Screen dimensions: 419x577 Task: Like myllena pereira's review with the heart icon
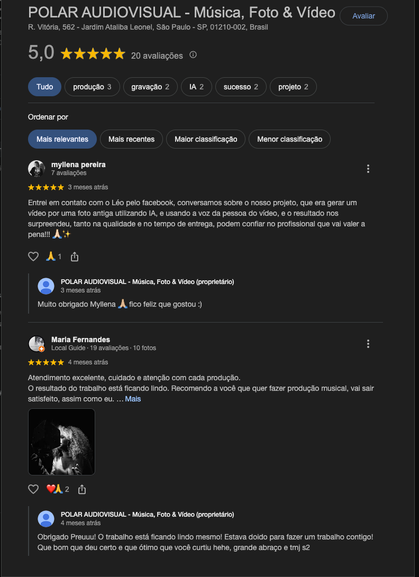(33, 257)
